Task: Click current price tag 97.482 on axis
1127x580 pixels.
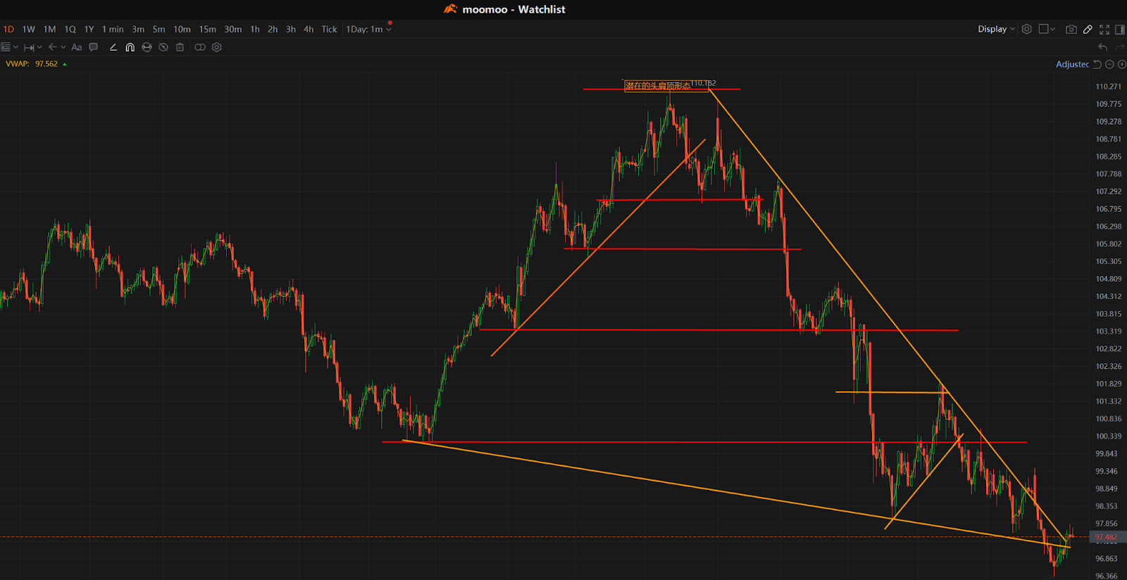Action: pyautogui.click(x=1107, y=537)
